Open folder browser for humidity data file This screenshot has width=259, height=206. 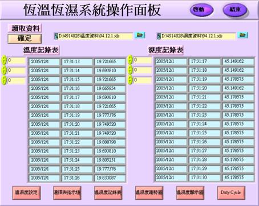click(x=242, y=35)
